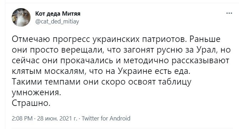Click the word прокачались in the tweet

coord(87,61)
